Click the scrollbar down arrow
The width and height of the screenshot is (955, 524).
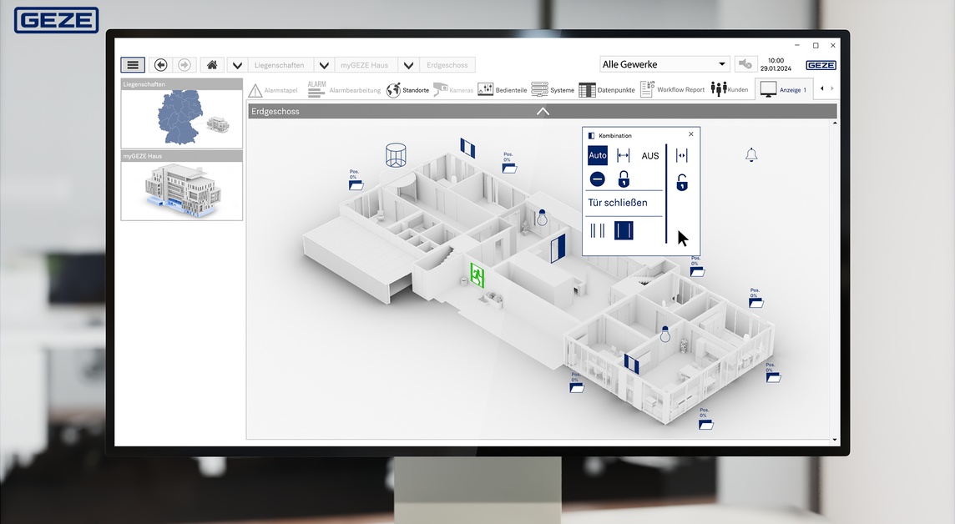[835, 440]
